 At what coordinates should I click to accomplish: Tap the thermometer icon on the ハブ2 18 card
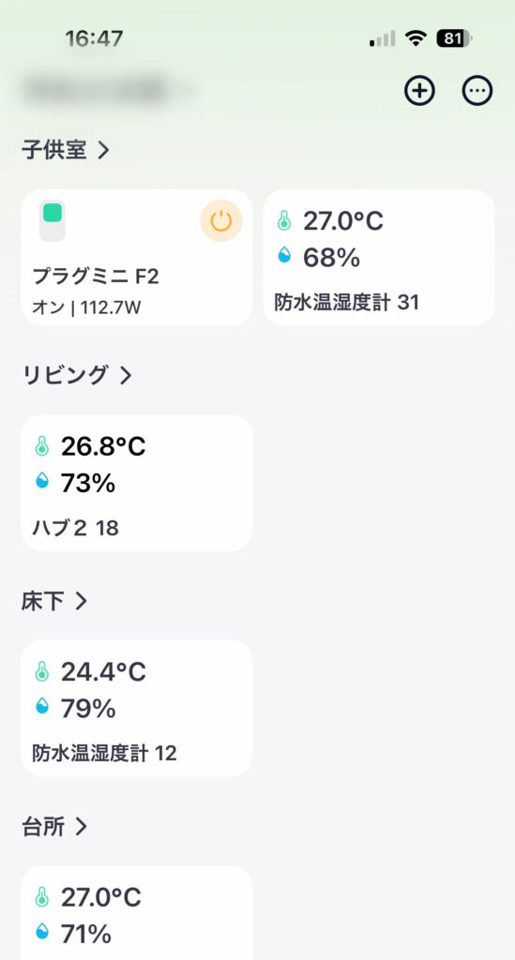tap(41, 446)
